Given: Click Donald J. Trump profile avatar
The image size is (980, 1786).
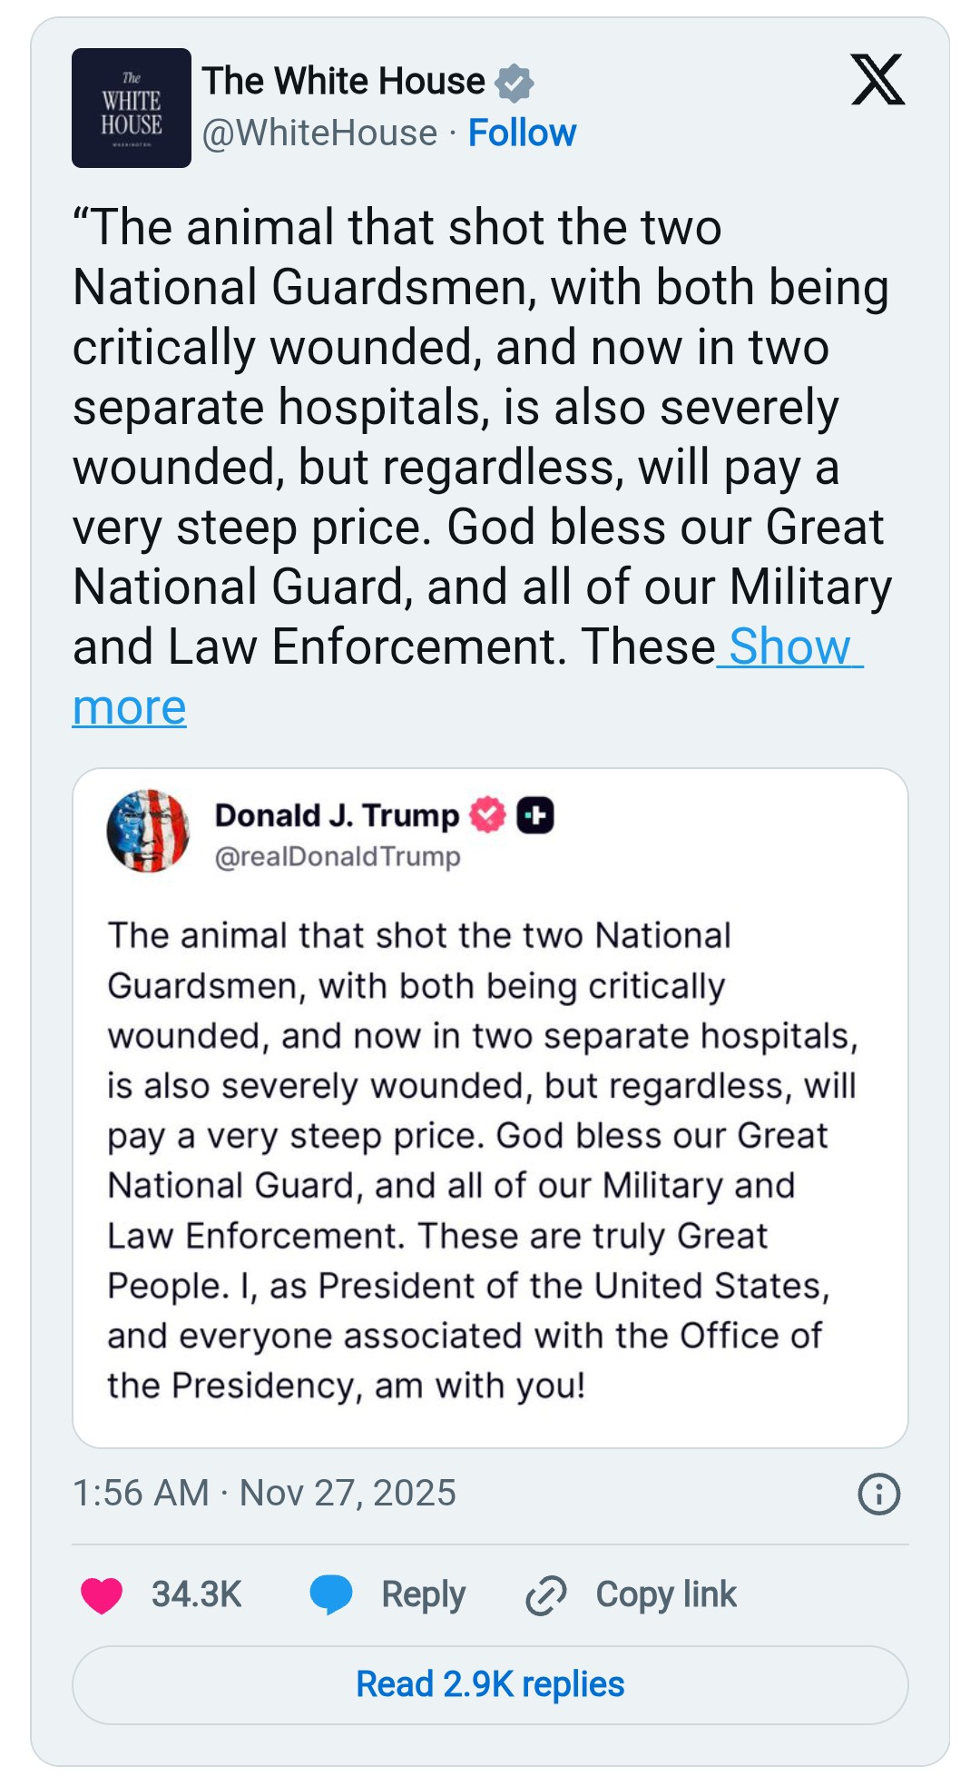Looking at the screenshot, I should (148, 831).
